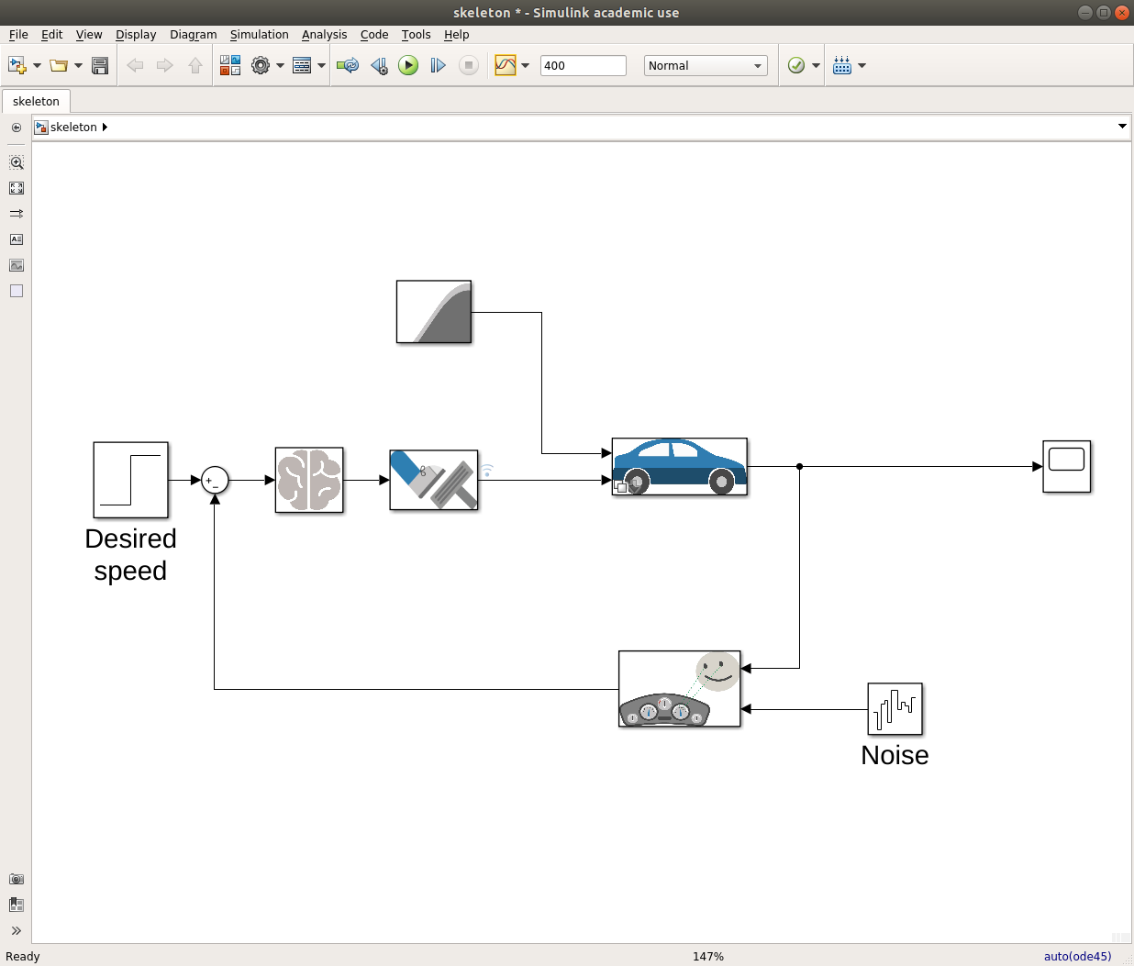
Task: Select the speedometer sensor block
Action: 680,689
